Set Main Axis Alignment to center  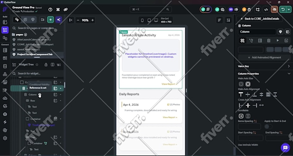coord(248,95)
